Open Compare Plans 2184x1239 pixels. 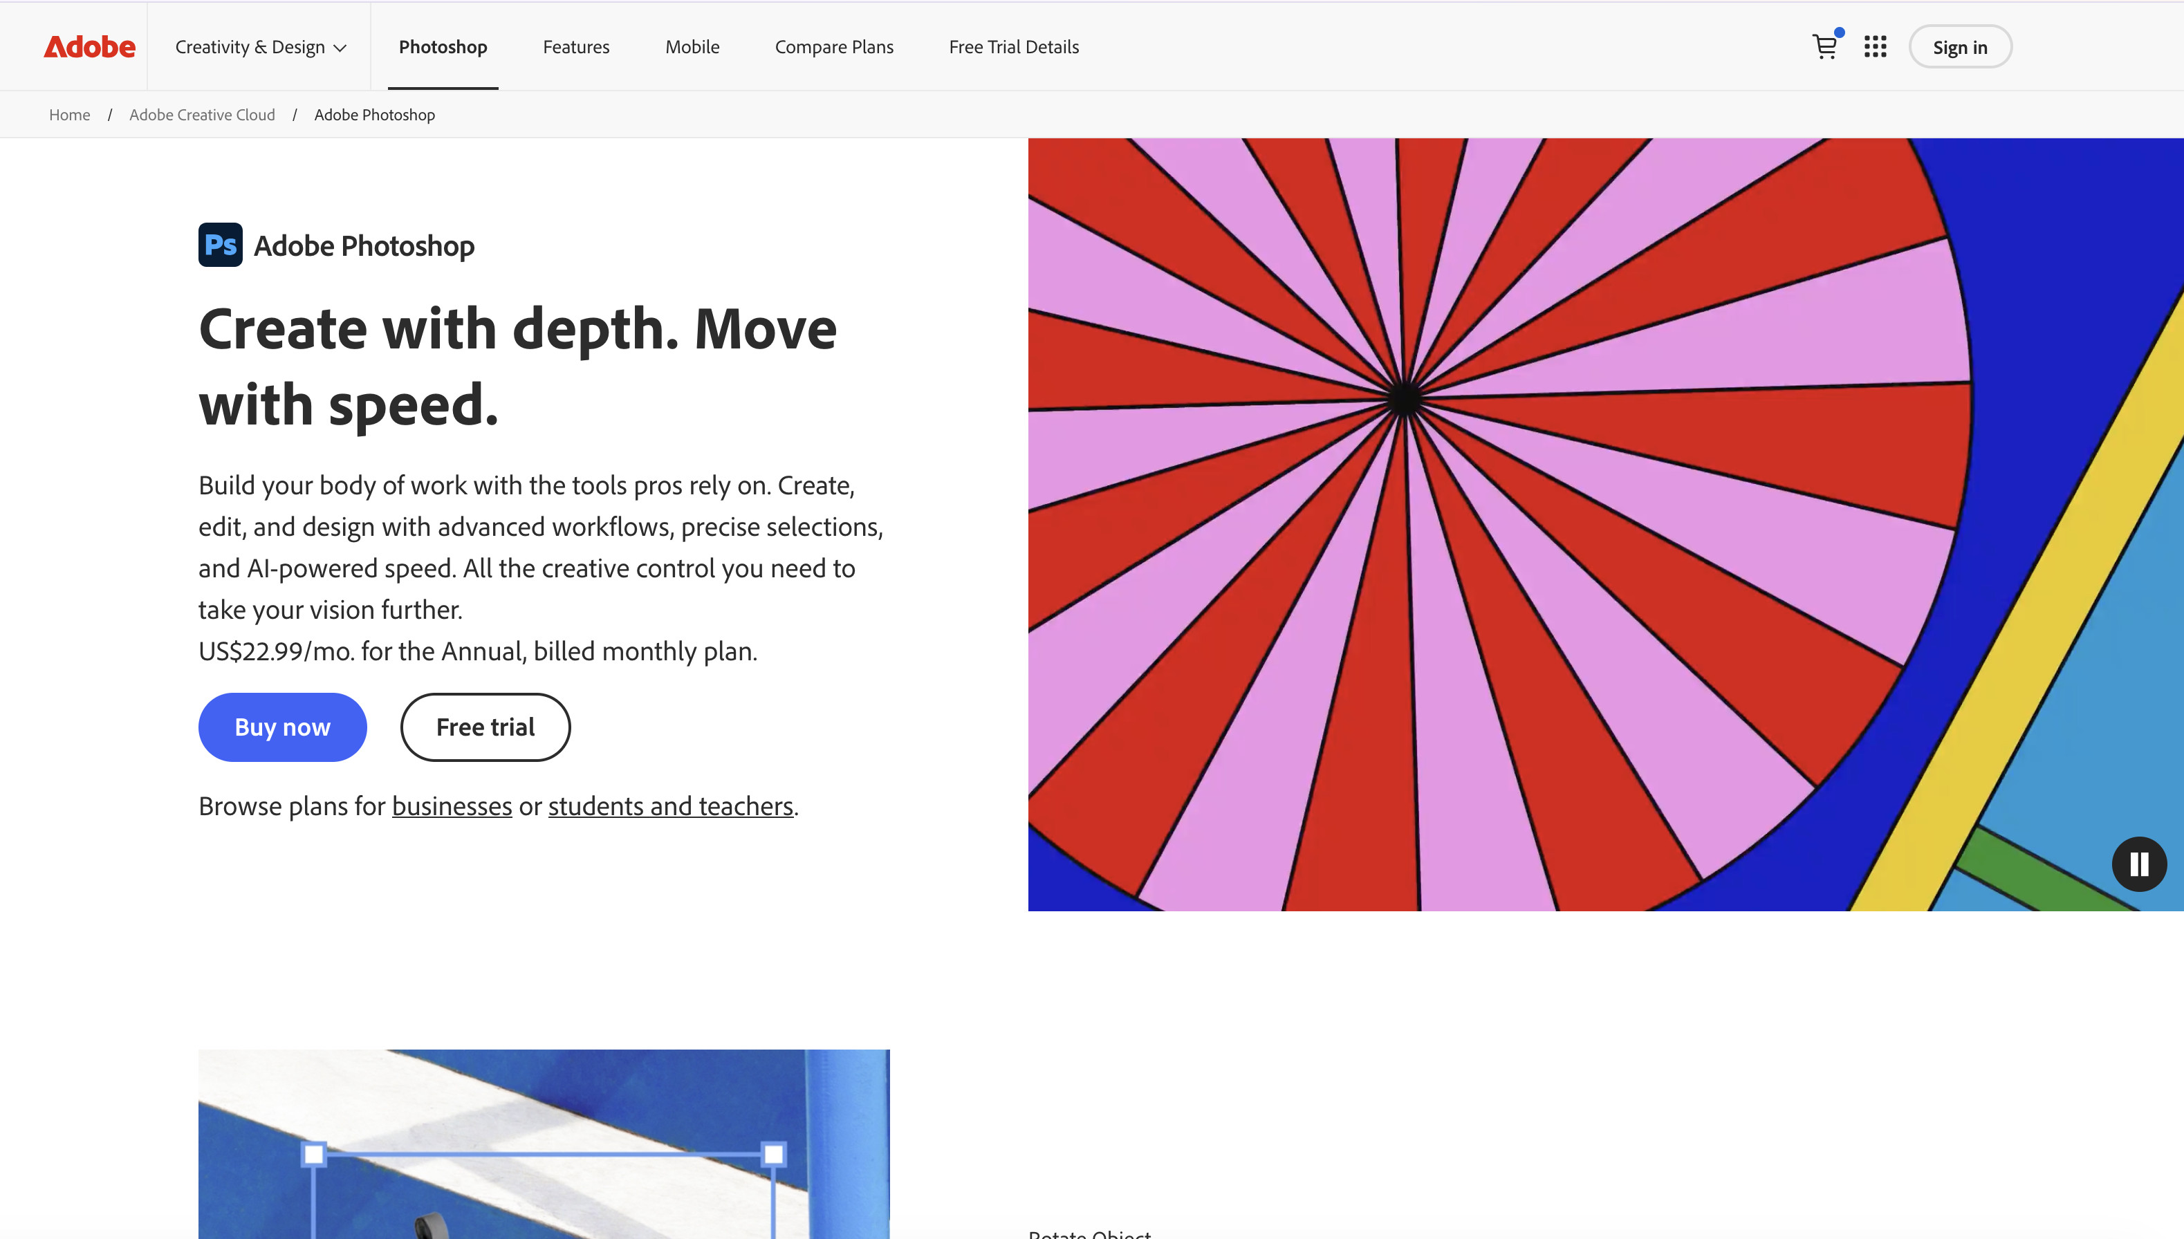click(x=834, y=47)
